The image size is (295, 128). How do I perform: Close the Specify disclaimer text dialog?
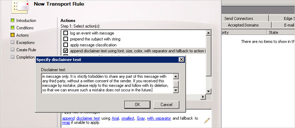181,60
